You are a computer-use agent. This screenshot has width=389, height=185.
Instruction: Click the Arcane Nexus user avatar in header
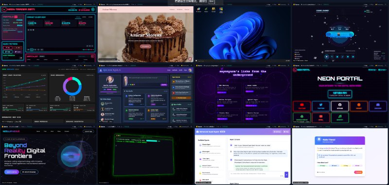coord(190,70)
